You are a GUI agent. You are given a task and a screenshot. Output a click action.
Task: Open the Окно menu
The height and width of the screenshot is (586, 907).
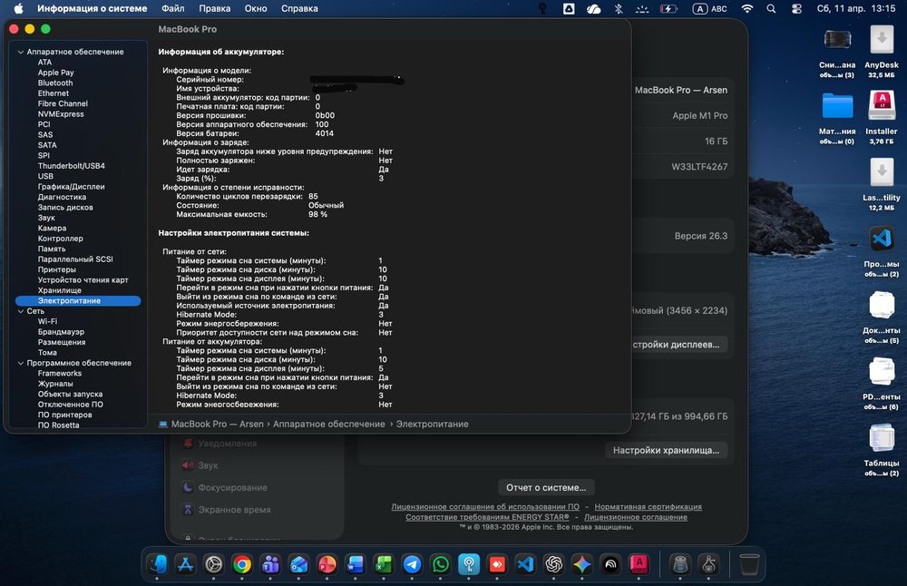(256, 9)
